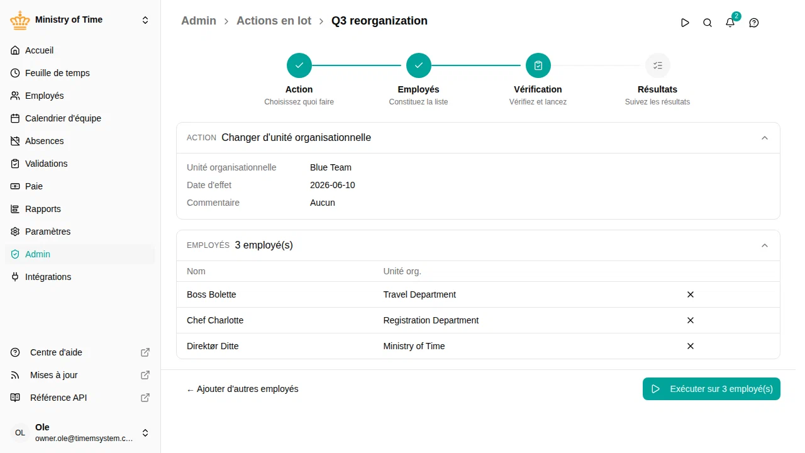Open Référence API external link
The height and width of the screenshot is (453, 805).
80,398
